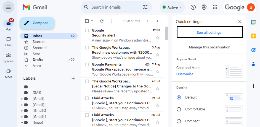Expand the [Gmail]4 label
Image resolution: width=260 pixels, height=127 pixels.
(22, 117)
